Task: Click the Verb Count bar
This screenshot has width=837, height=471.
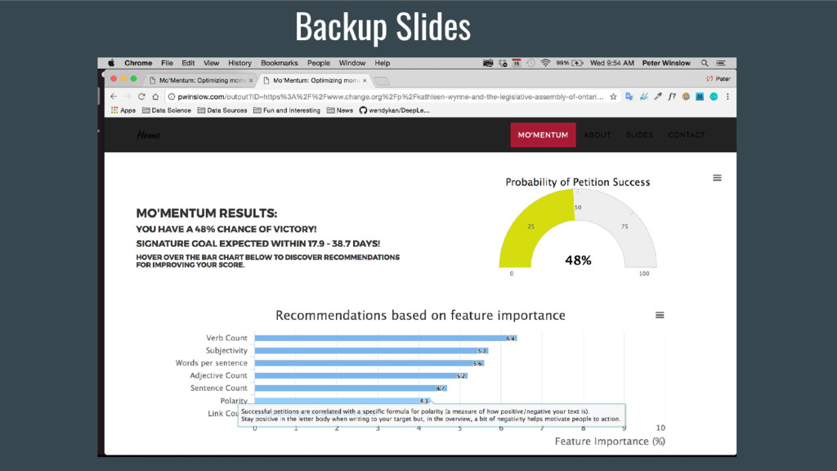Action: 384,338
